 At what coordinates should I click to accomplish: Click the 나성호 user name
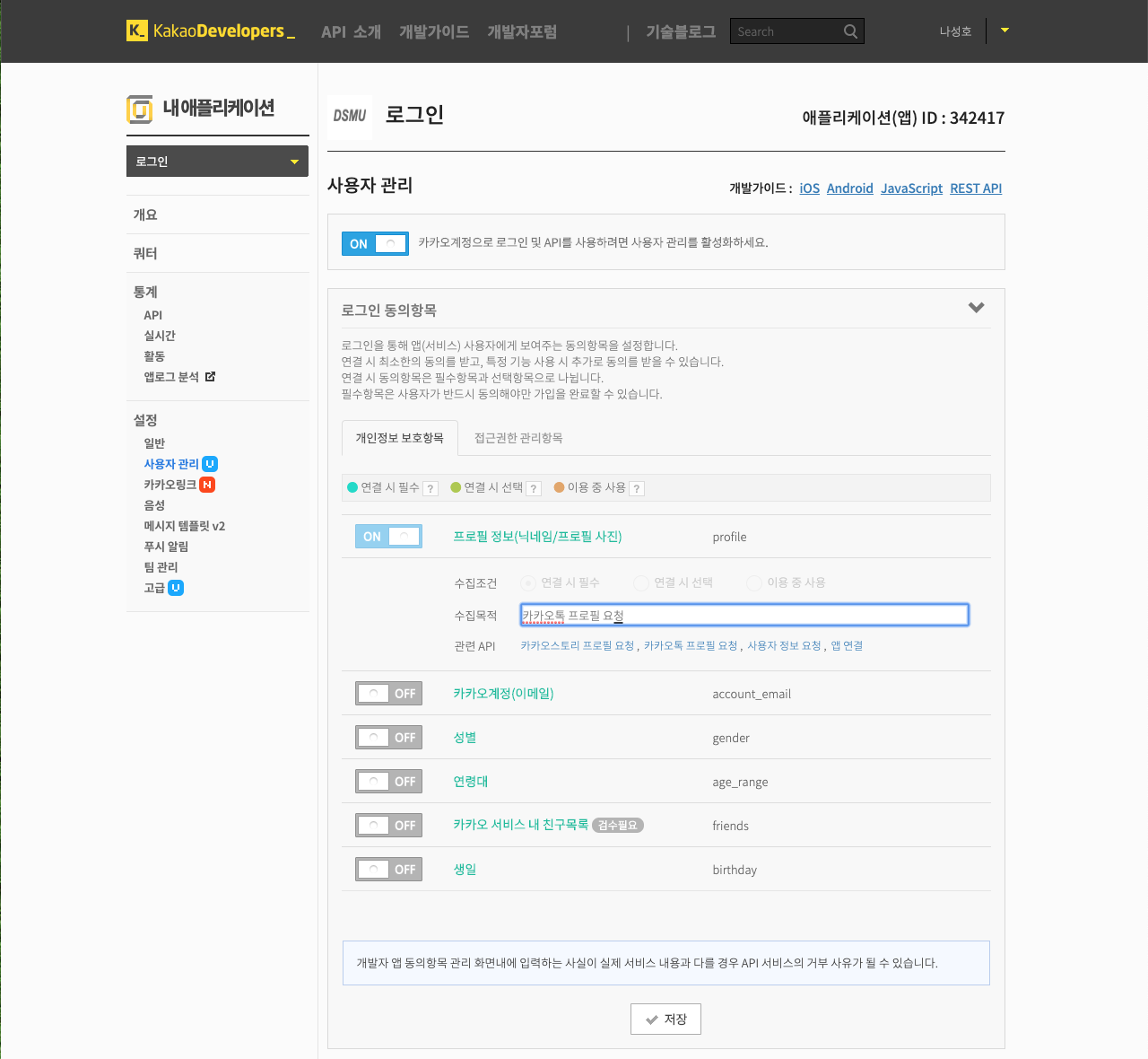(x=955, y=31)
